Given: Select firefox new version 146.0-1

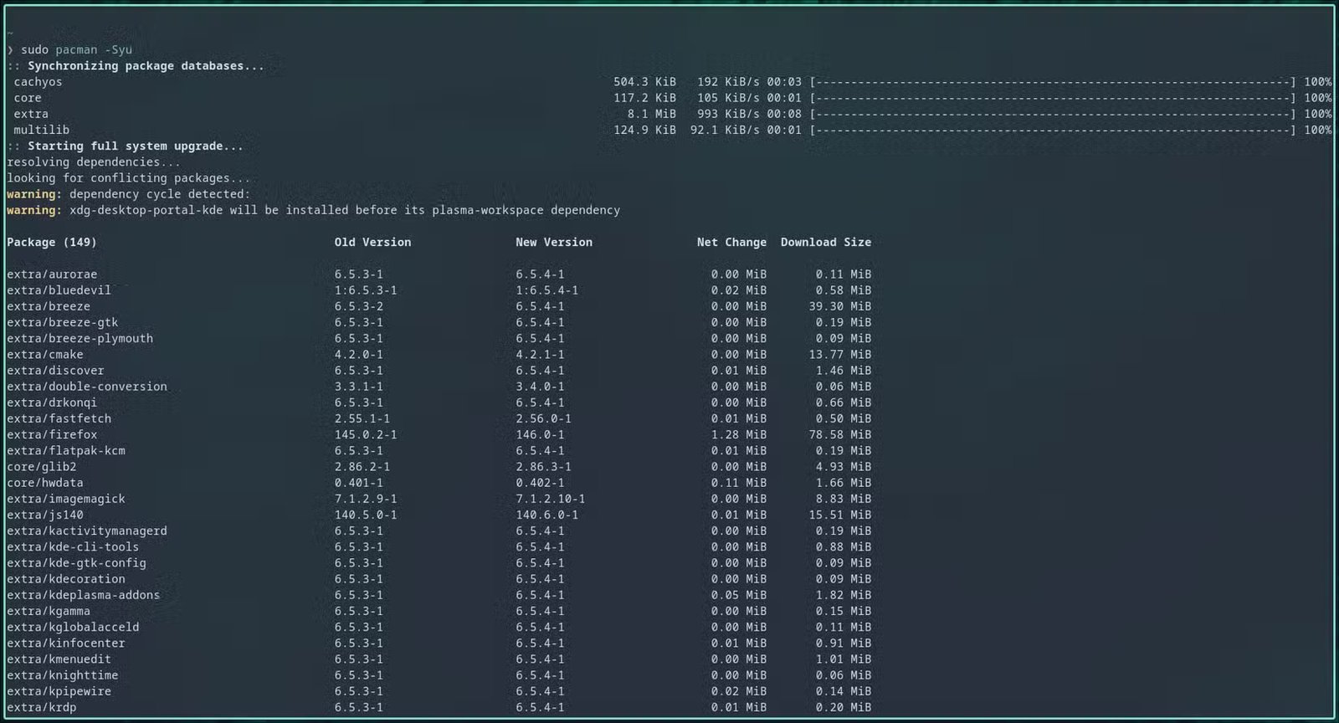Looking at the screenshot, I should click(540, 434).
